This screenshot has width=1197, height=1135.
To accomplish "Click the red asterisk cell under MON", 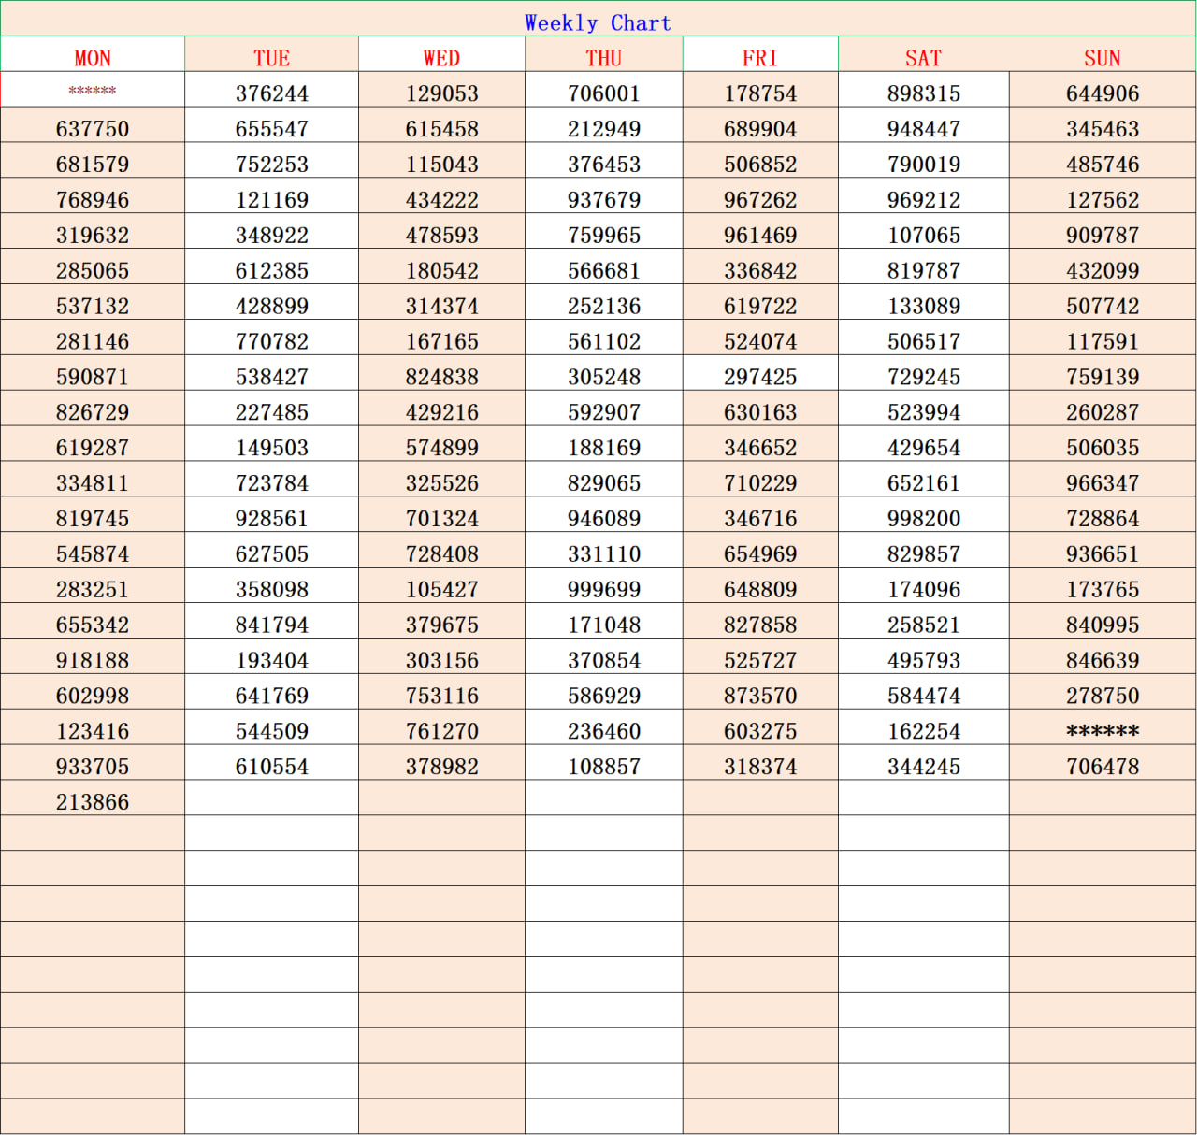I will (x=92, y=93).
